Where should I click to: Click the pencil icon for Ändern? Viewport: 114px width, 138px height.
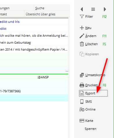click(x=82, y=36)
